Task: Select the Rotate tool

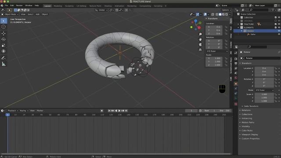Action: 4,39
